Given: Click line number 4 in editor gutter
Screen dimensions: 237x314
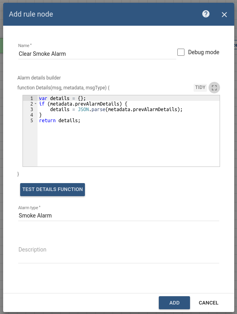Looking at the screenshot, I should coord(31,115).
